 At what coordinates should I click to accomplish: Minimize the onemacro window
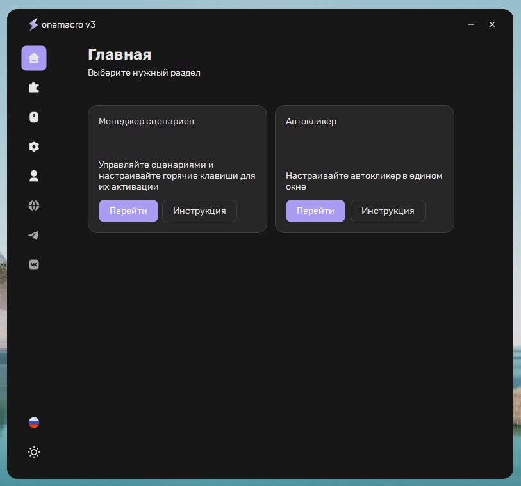click(471, 24)
